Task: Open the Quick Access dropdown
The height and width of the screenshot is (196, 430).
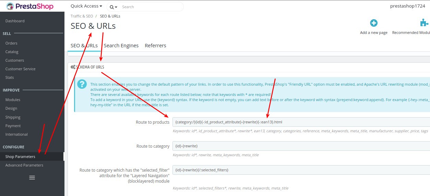Action: pyautogui.click(x=86, y=6)
